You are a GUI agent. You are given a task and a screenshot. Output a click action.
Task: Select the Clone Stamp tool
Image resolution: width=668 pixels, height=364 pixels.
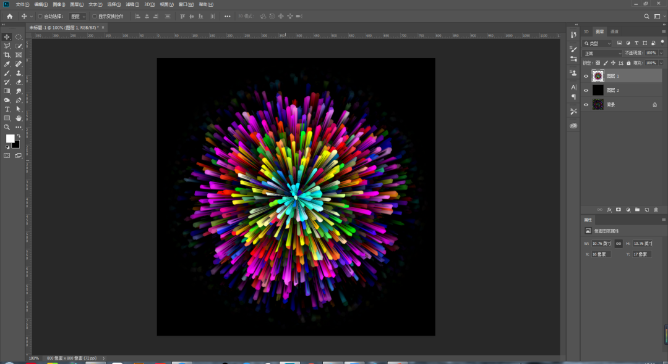click(19, 73)
